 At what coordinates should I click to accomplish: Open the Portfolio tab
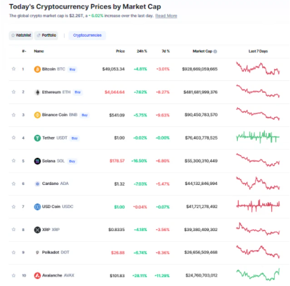point(46,35)
